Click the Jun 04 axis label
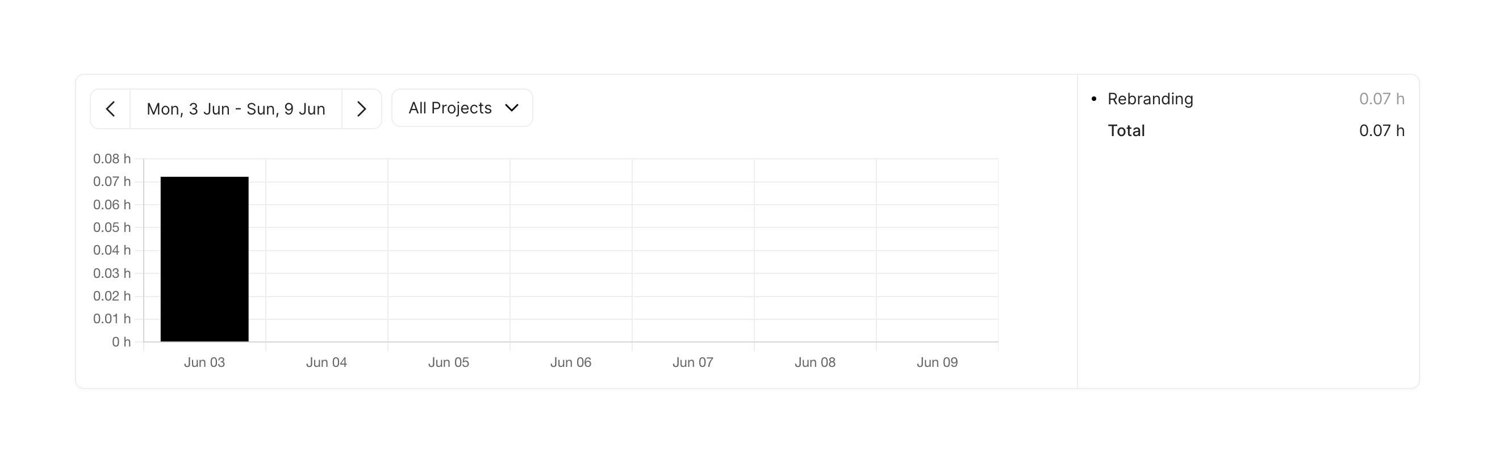 (x=326, y=362)
